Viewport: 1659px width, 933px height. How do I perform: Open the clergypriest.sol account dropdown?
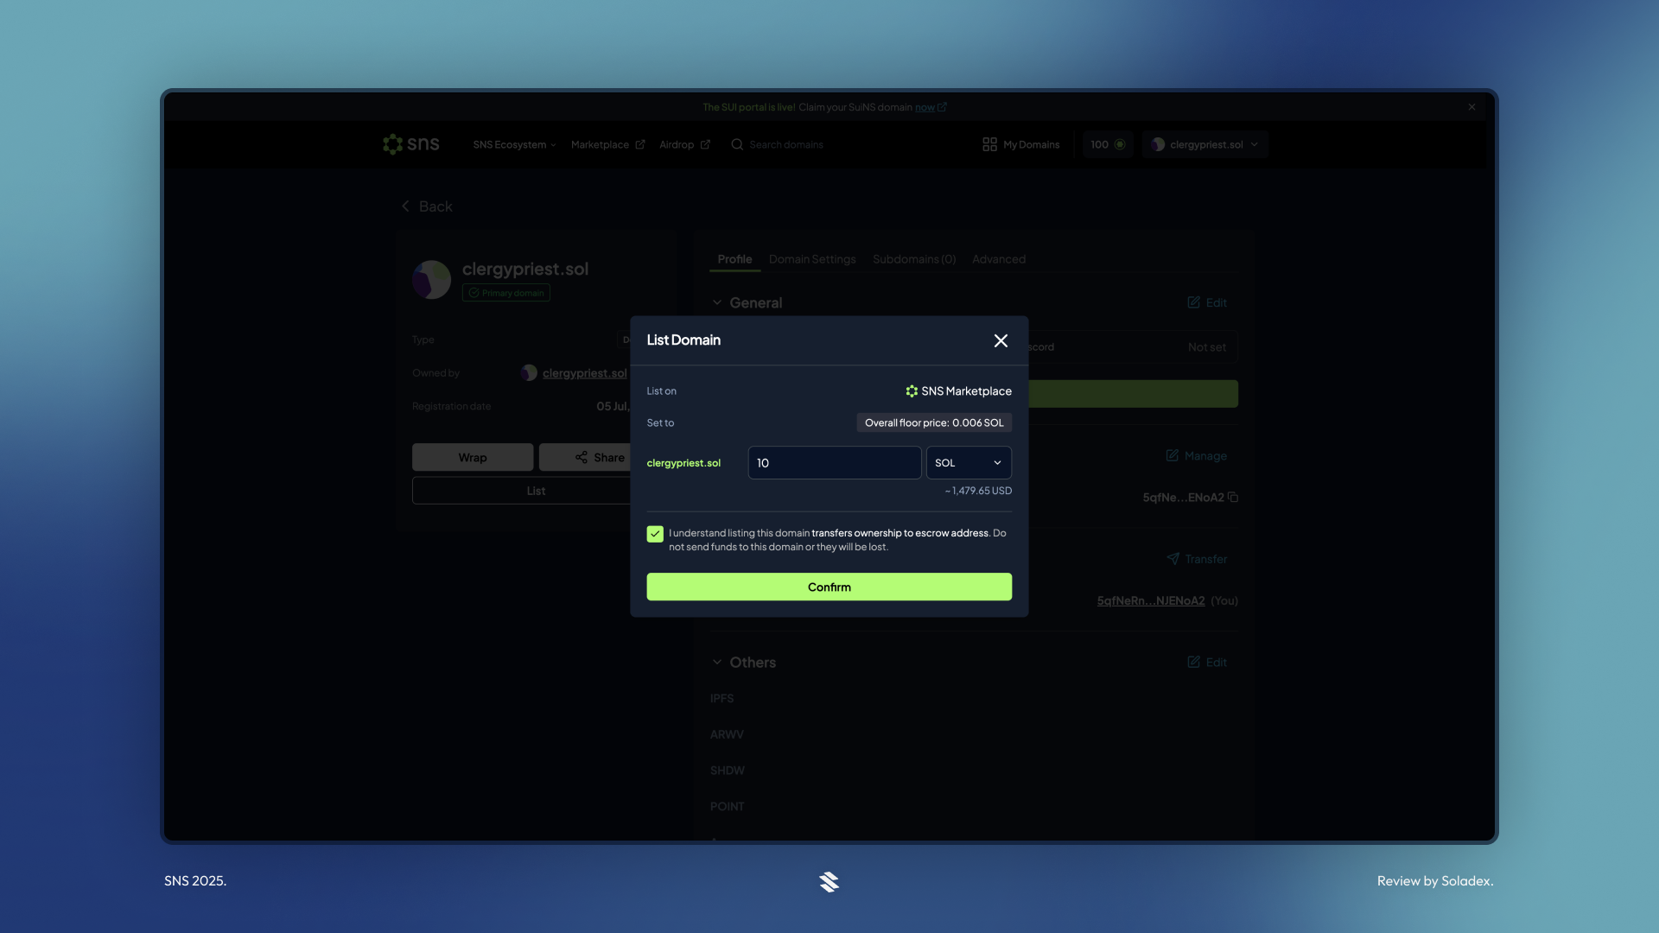pos(1205,144)
